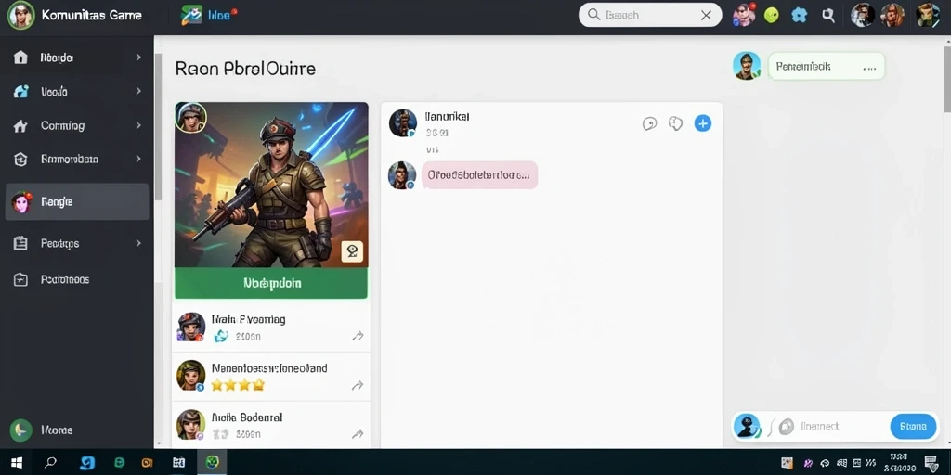
Task: Click the clock icon in chat header
Action: [675, 123]
